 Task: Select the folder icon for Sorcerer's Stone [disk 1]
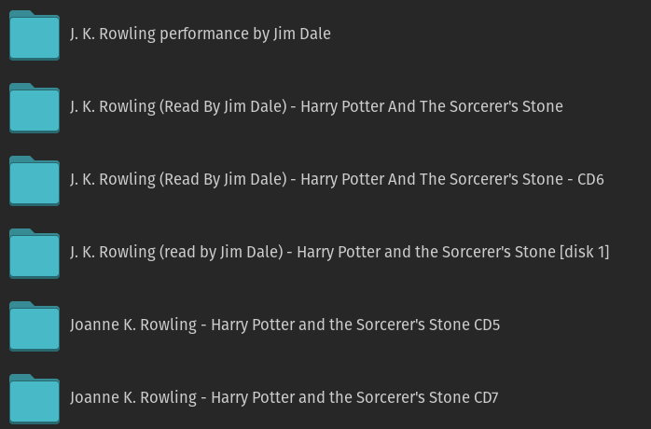(x=35, y=254)
